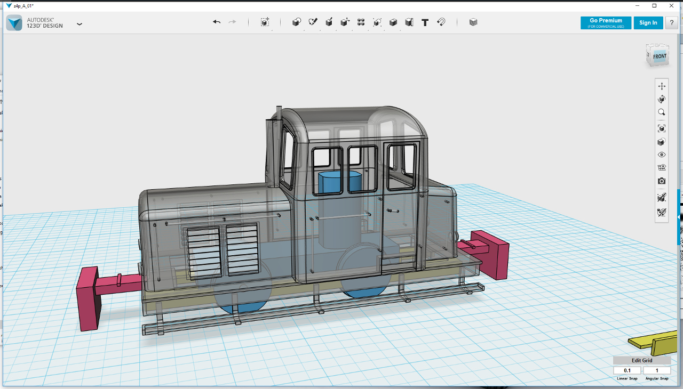Screen dimensions: 683x389
Task: Open the materials and outlines display options
Action: (662, 142)
